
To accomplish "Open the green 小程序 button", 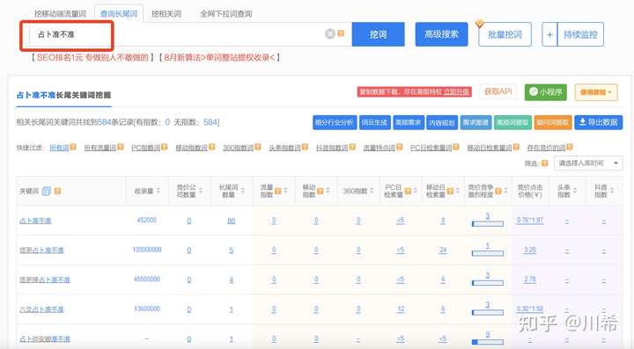I will tap(545, 92).
